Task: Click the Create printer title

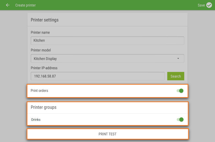Action: coord(26,5)
